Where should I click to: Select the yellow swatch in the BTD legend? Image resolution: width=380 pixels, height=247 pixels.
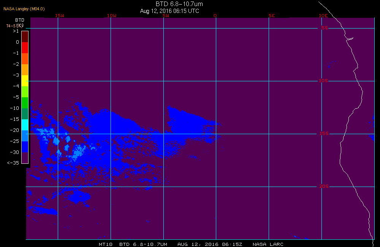coord(25,81)
